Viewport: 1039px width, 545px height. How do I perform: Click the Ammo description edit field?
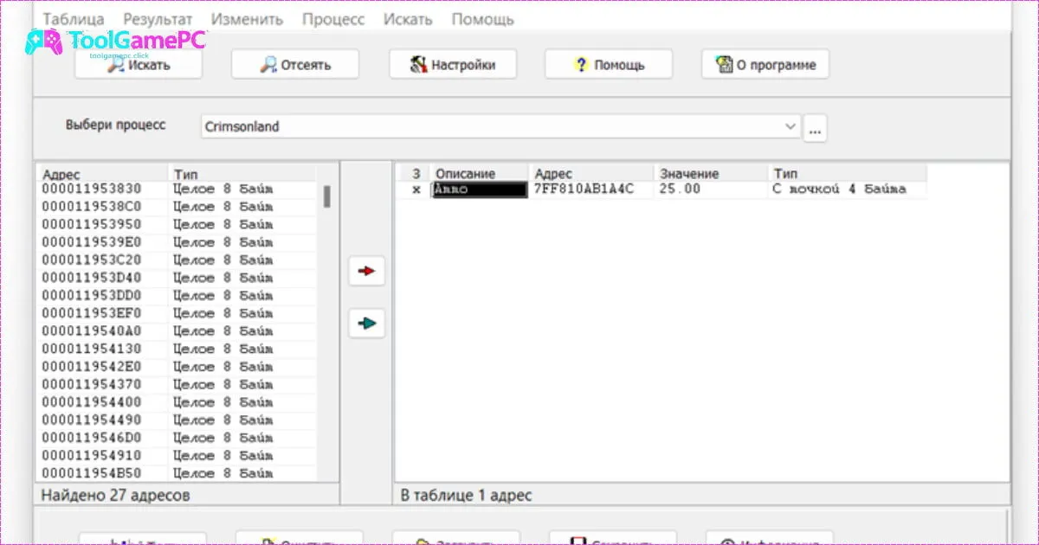[480, 189]
